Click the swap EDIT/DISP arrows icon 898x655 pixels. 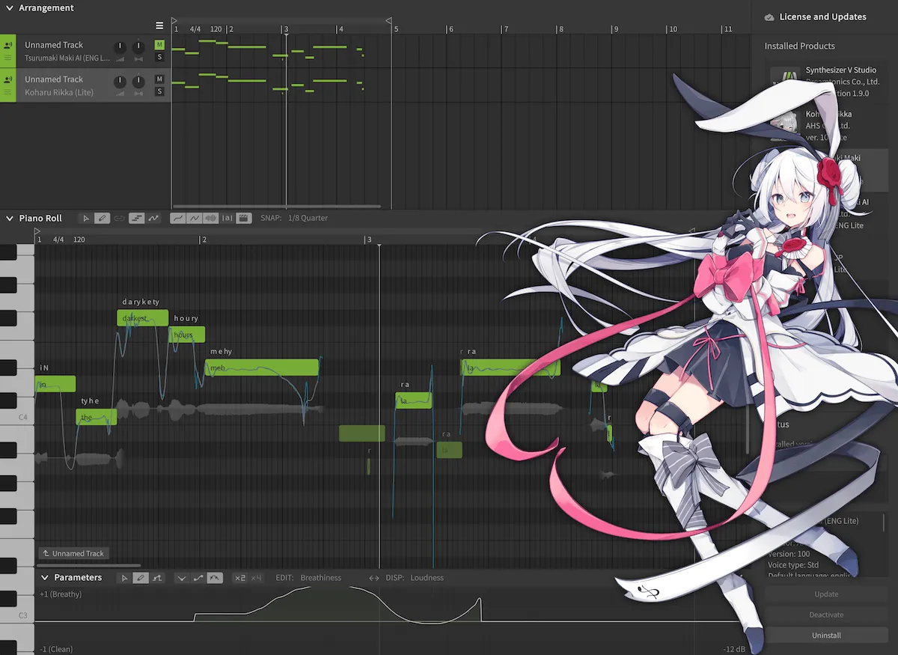(x=374, y=578)
